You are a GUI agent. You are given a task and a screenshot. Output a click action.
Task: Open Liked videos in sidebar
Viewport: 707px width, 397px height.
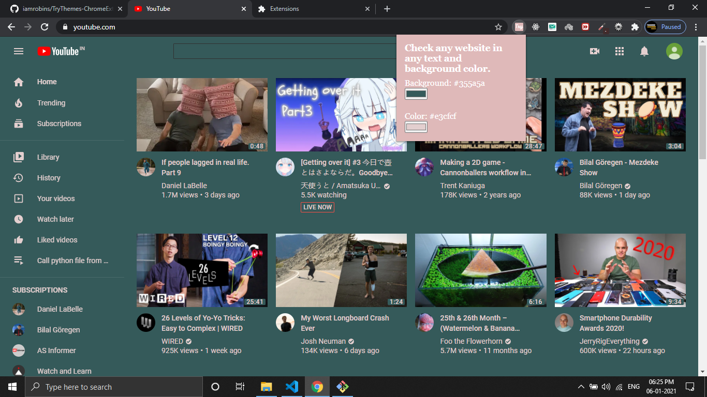(62, 240)
